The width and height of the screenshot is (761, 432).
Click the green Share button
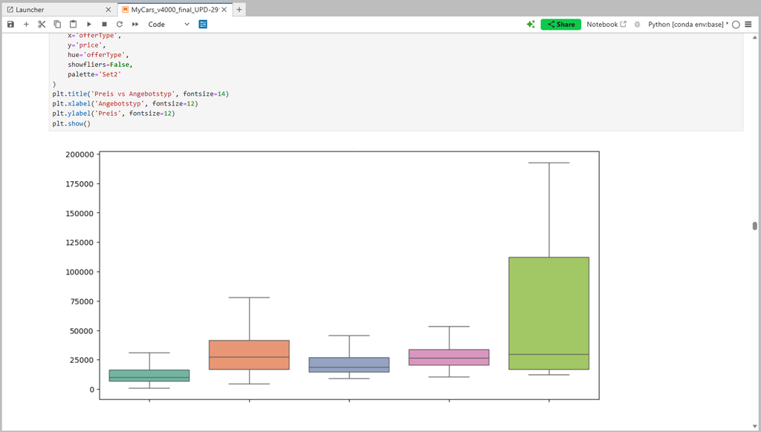560,24
